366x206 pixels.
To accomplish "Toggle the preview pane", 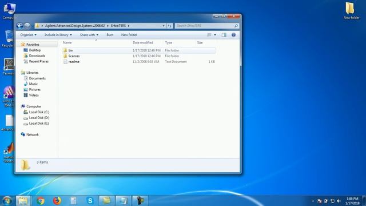I will [224, 35].
